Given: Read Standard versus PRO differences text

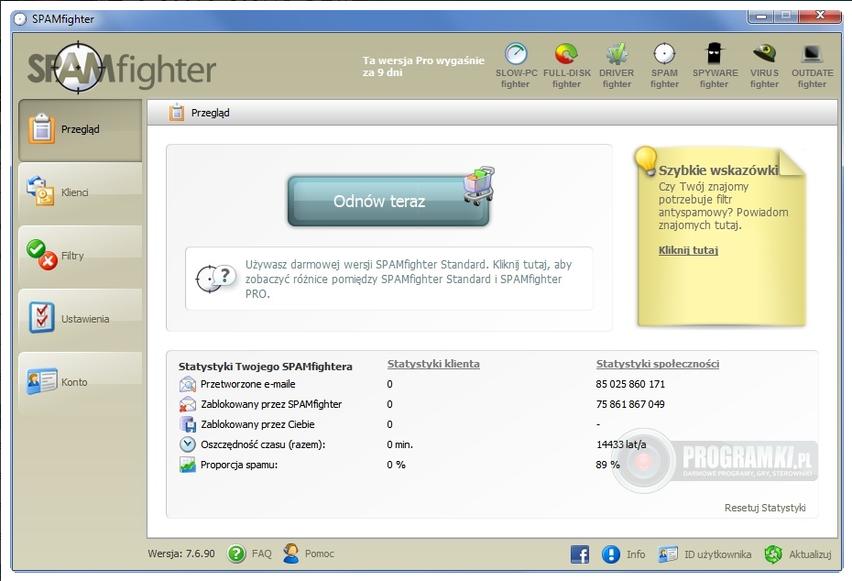Looking at the screenshot, I should coord(408,279).
